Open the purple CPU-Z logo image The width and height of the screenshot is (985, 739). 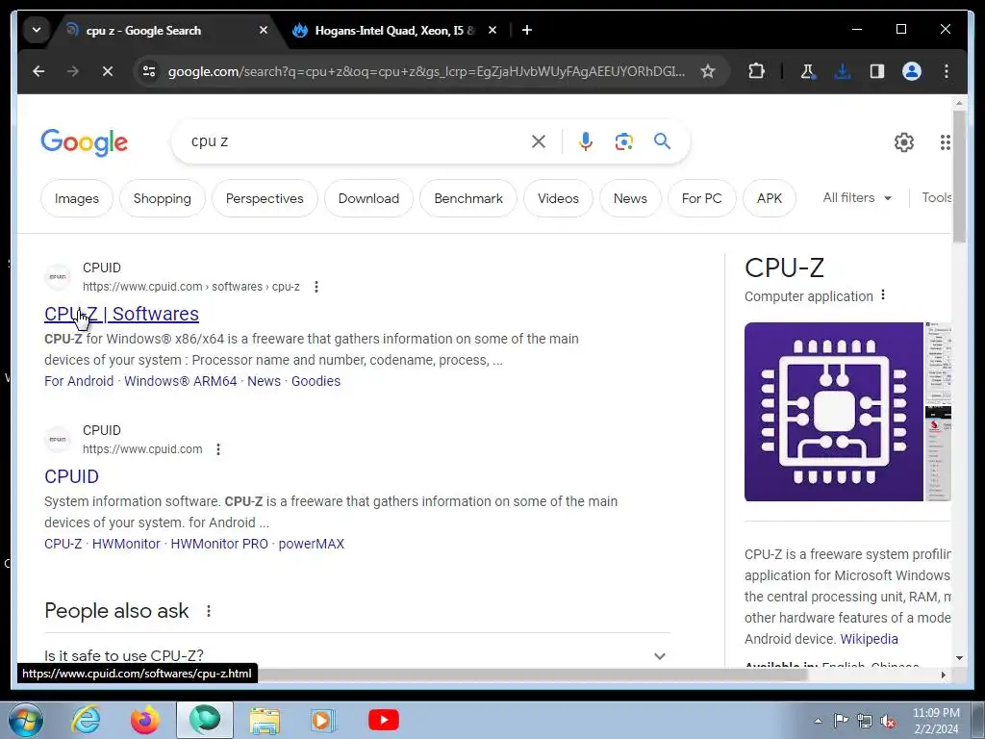point(834,412)
